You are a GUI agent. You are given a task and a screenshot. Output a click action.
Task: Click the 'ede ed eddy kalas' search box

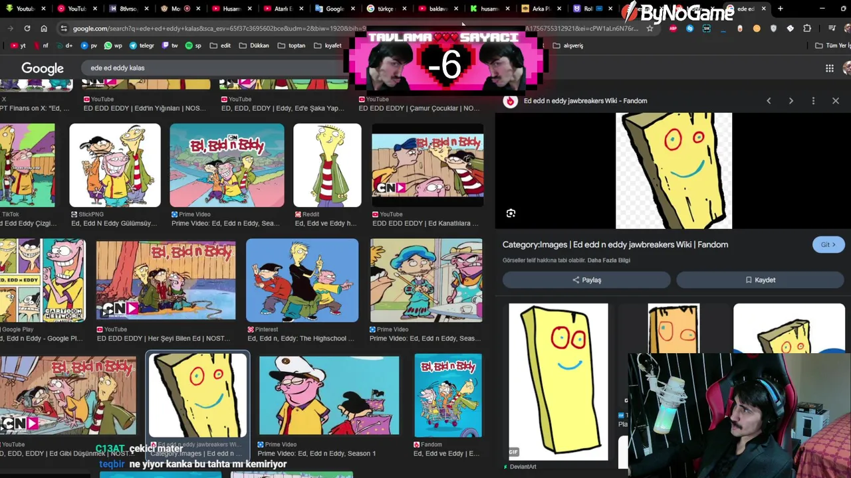tap(213, 68)
